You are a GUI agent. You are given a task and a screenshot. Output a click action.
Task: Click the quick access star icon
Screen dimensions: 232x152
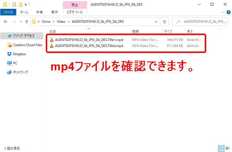10,36
